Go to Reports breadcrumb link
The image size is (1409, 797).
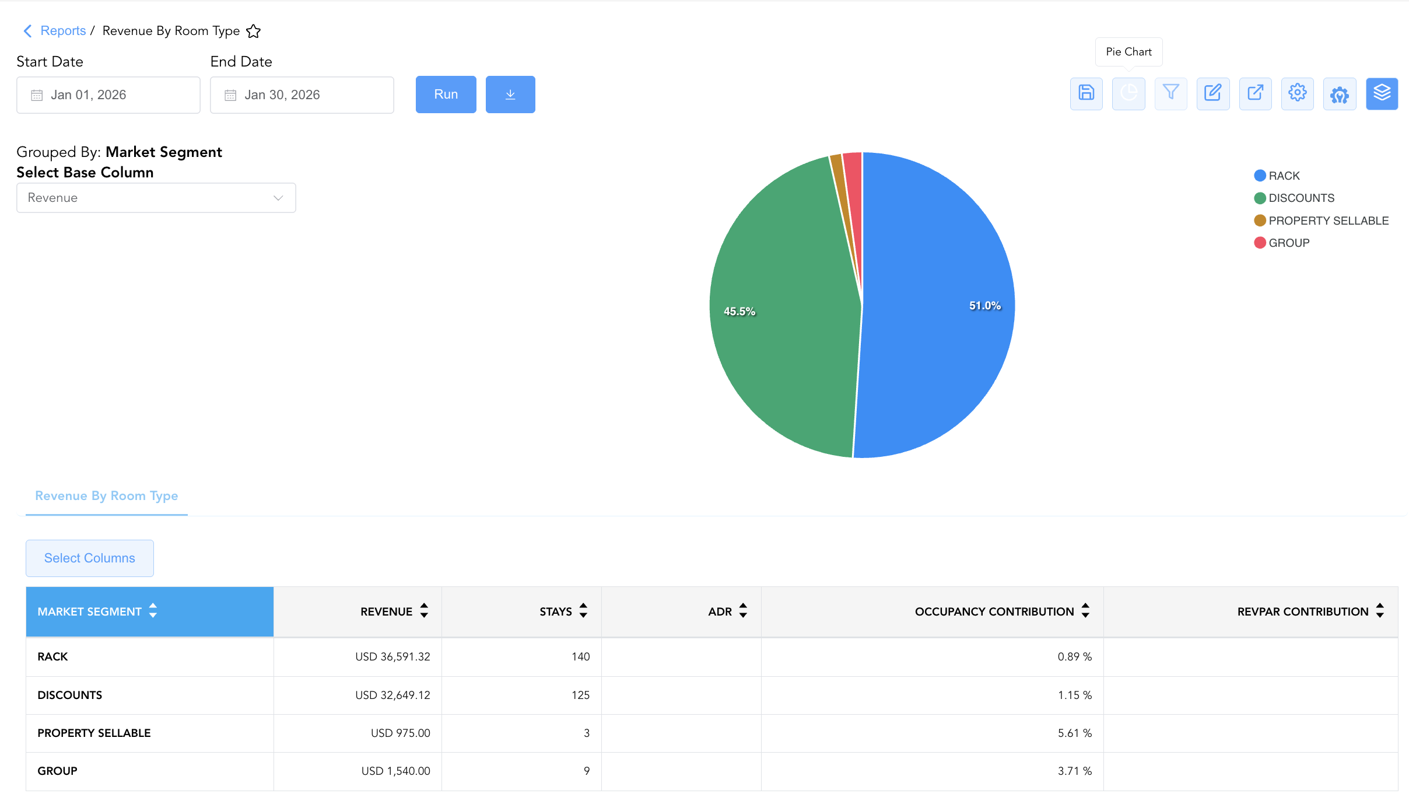63,31
